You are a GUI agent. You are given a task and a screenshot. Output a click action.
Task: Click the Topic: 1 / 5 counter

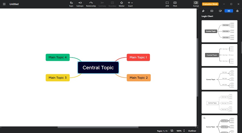tap(162, 131)
